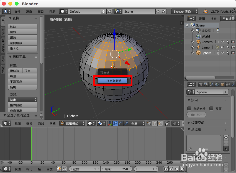Open the 全局 orientation dropdown
The height and width of the screenshot is (173, 236).
[x=137, y=123]
